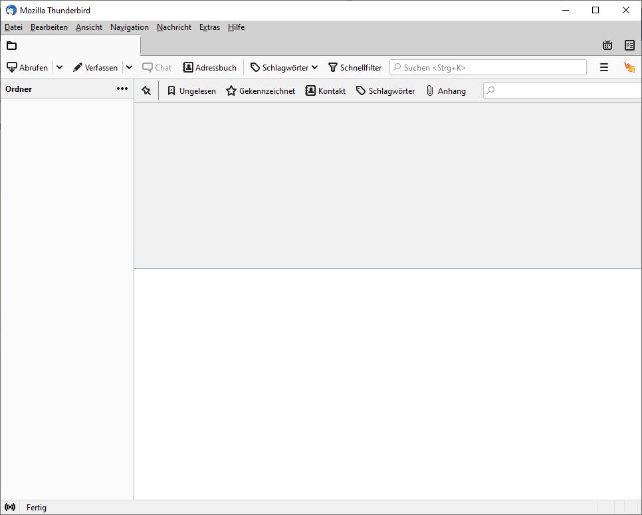The width and height of the screenshot is (642, 515).
Task: Open the calendar tab icon
Action: click(607, 45)
